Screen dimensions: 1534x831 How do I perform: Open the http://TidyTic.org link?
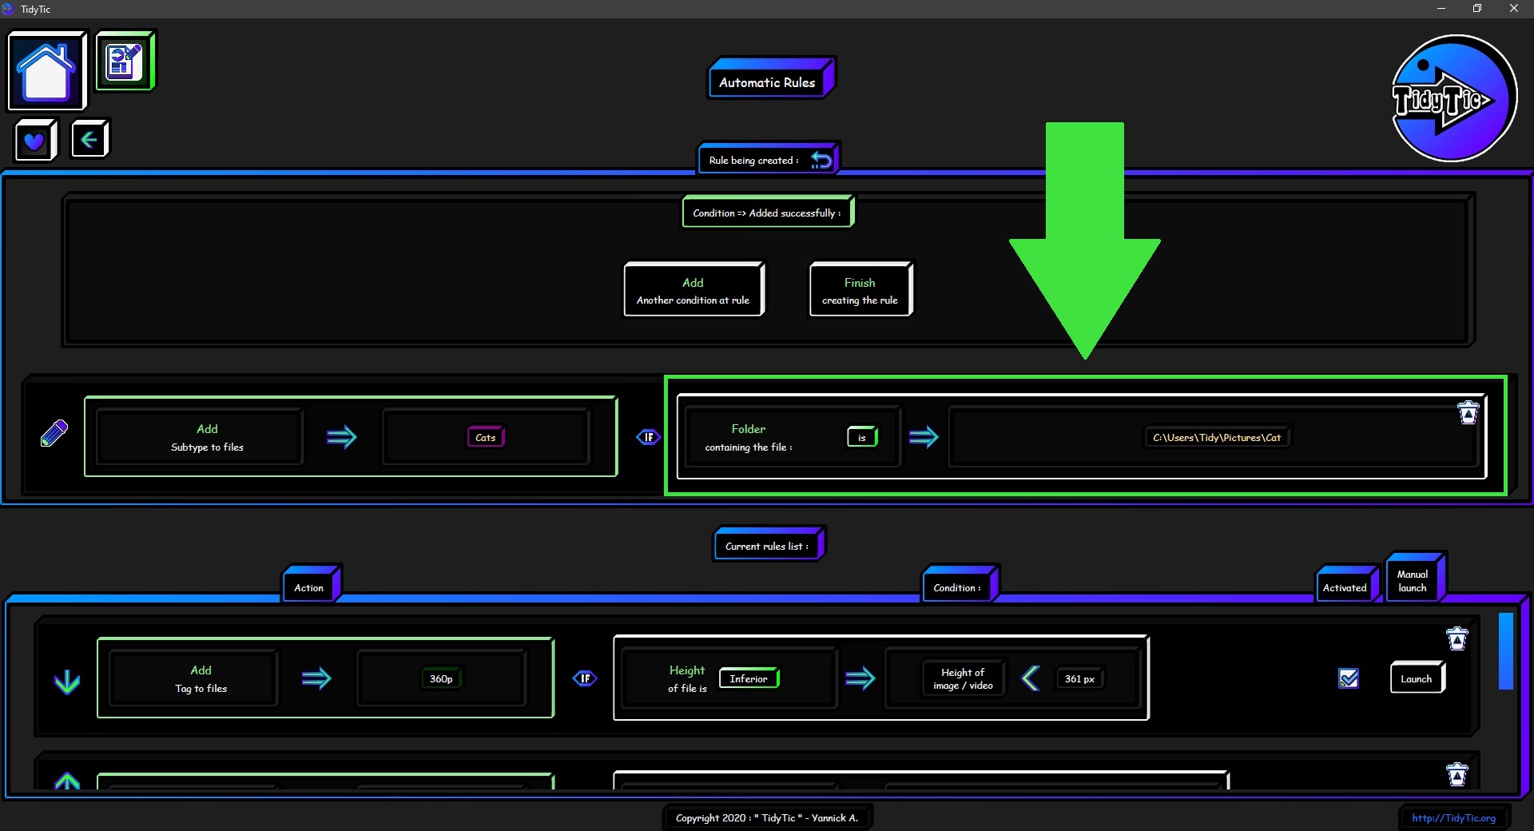coord(1453,817)
